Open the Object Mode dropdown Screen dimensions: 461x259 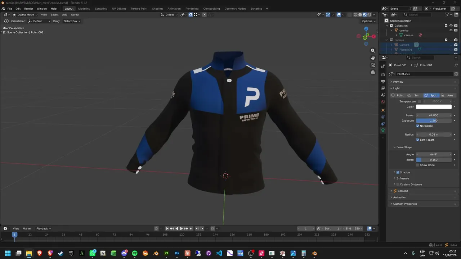coord(25,15)
